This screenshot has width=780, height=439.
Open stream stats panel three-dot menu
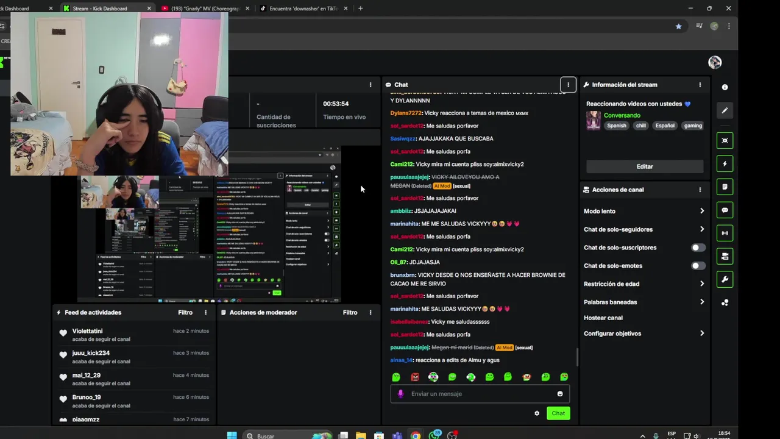[370, 85]
